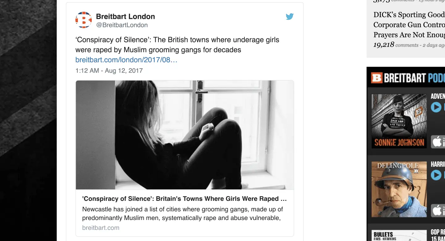Click the 'Conspiracy of Silence' card headline
Image resolution: width=445 pixels, height=241 pixels.
pos(184,199)
